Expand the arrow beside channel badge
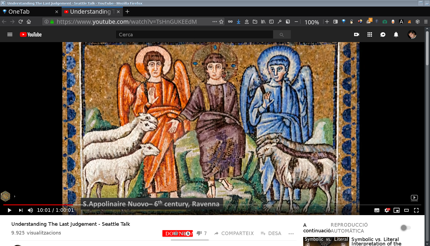Image resolution: width=430 pixels, height=246 pixels. coord(15,196)
